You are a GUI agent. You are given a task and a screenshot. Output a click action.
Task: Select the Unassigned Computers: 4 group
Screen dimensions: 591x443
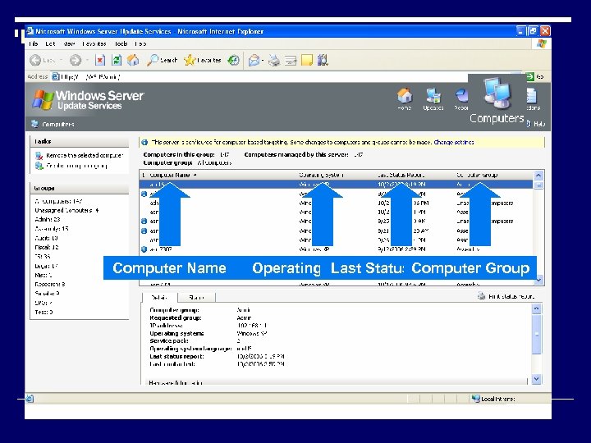(66, 210)
